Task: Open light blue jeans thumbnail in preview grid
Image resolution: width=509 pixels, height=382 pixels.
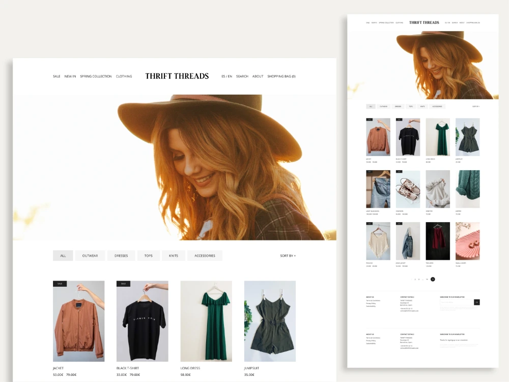Action: 378,189
